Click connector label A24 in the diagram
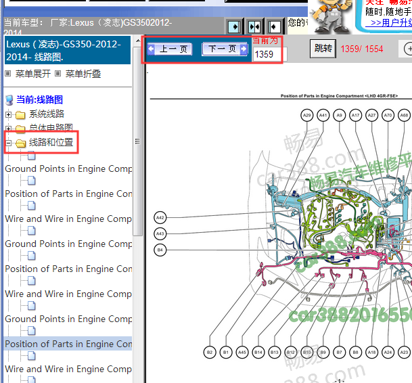 (388, 353)
